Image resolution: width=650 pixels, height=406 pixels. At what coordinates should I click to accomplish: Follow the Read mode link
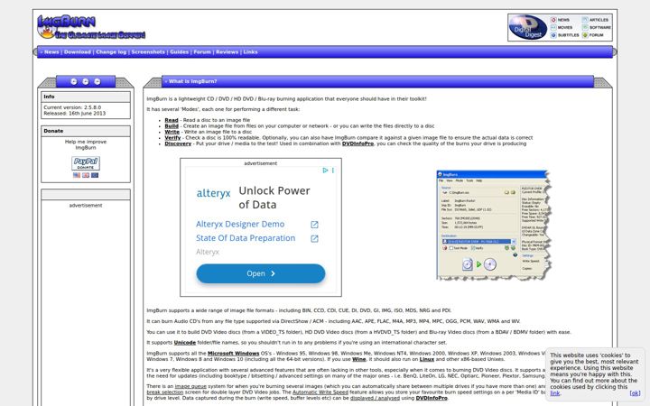pos(172,120)
